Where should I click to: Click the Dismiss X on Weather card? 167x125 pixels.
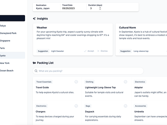coord(102,51)
